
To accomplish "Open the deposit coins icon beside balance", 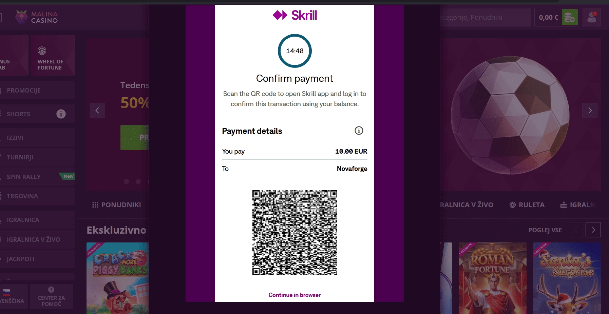I will (x=570, y=17).
